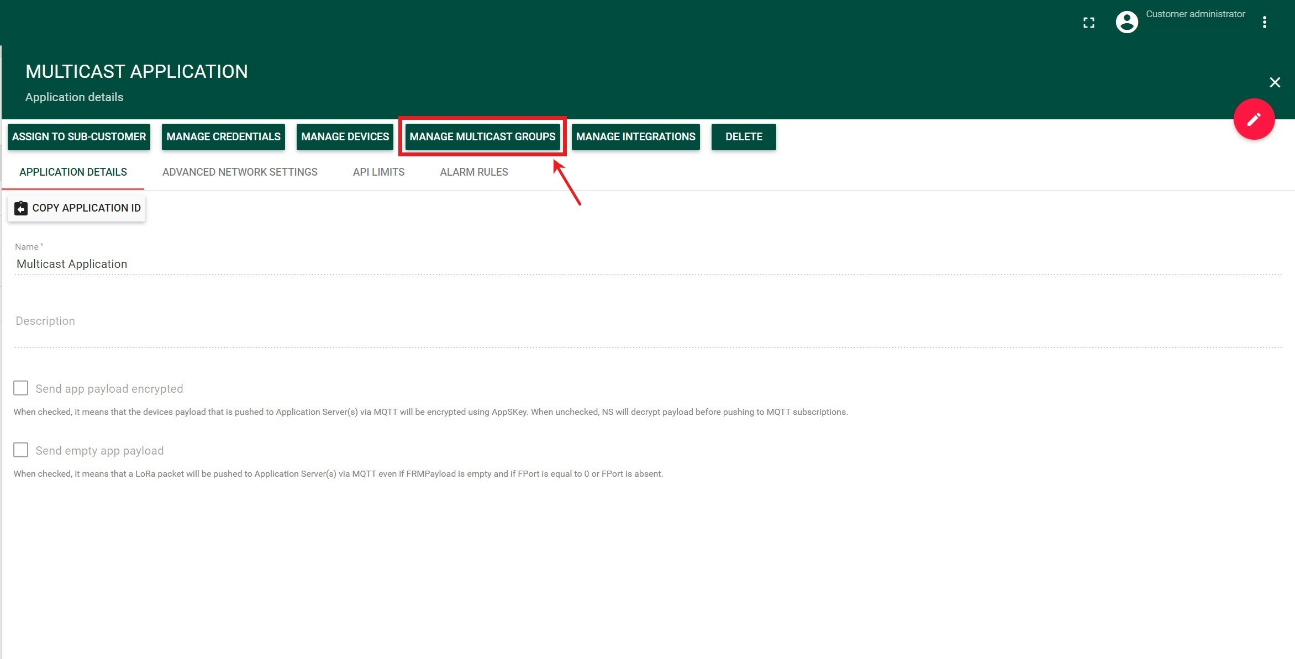
Task: Click the Manage Integrations button
Action: pyautogui.click(x=635, y=136)
